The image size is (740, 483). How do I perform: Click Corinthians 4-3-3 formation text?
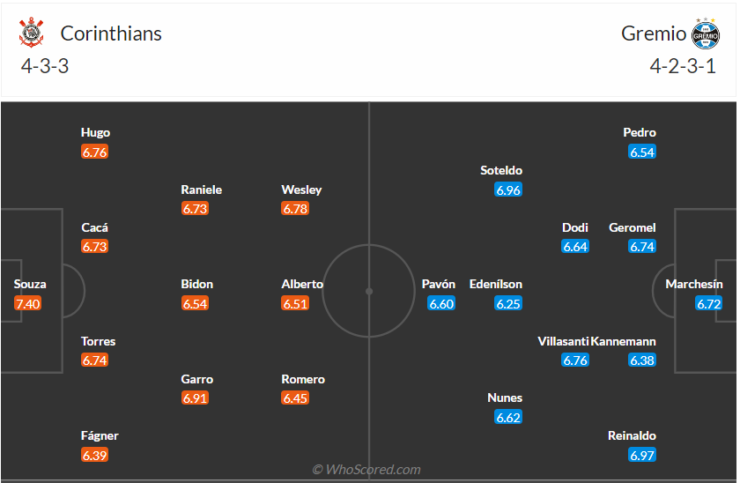tap(45, 67)
